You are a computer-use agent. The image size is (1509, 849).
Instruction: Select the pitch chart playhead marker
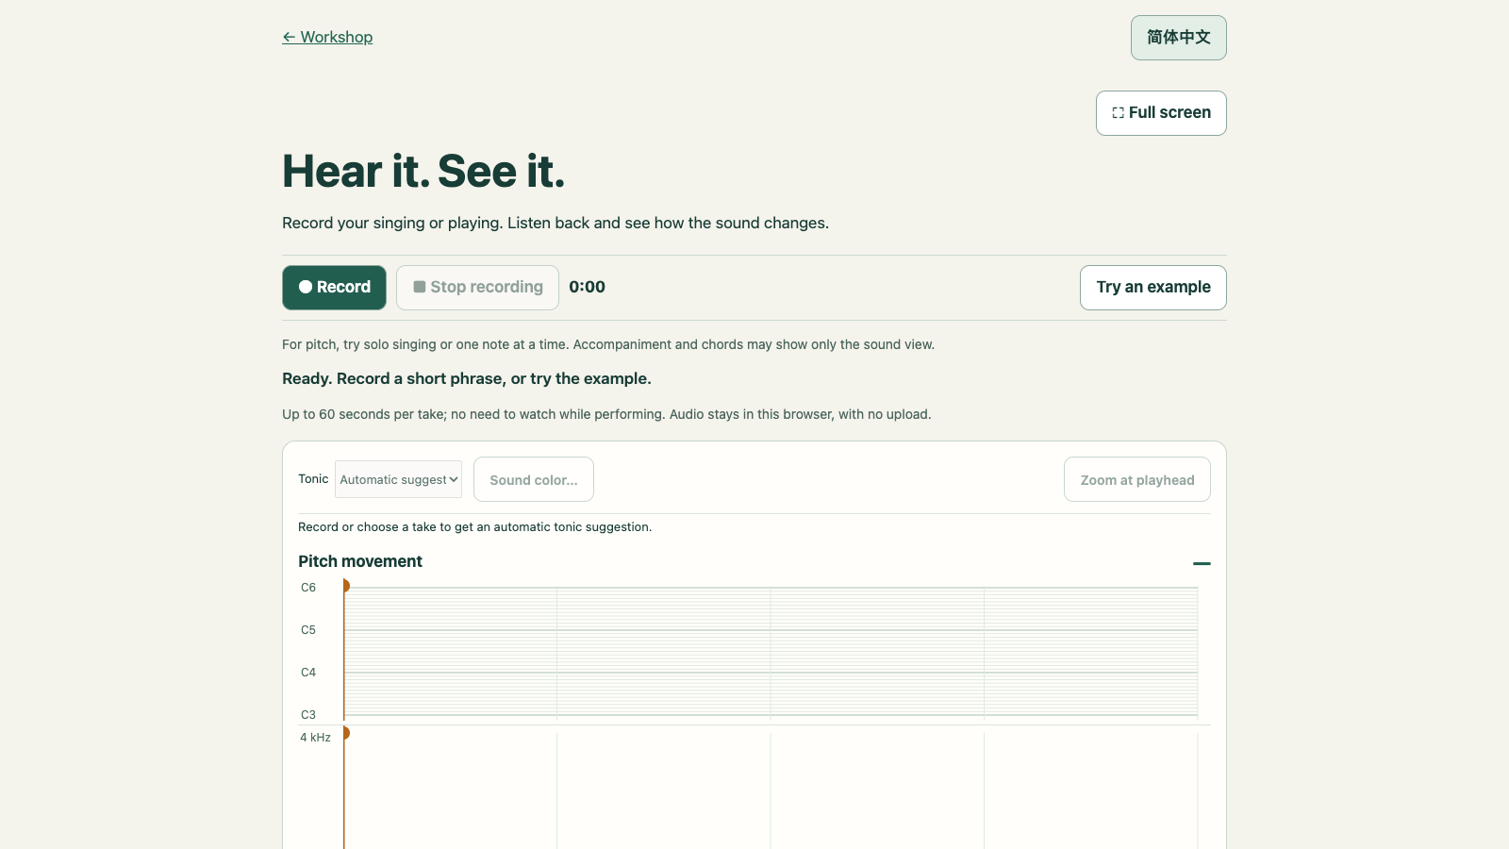(x=346, y=586)
